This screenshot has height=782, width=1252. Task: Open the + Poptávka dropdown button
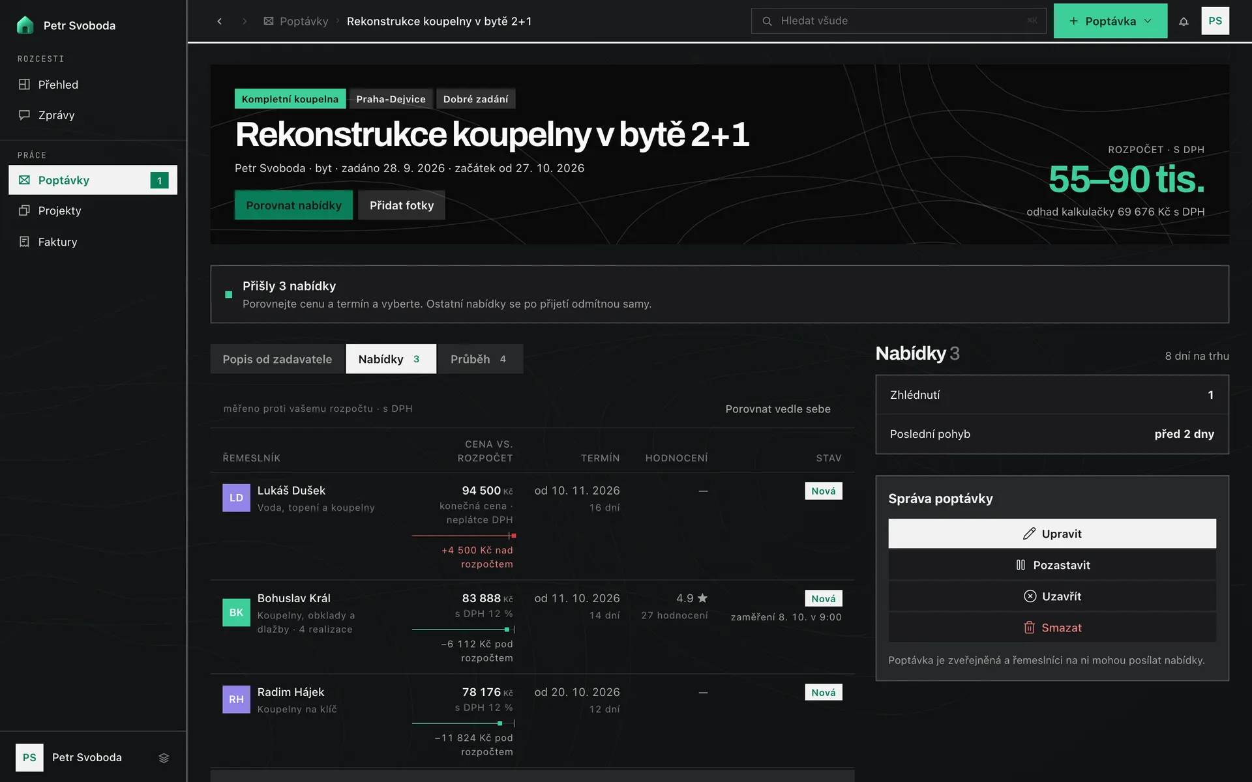[1110, 21]
